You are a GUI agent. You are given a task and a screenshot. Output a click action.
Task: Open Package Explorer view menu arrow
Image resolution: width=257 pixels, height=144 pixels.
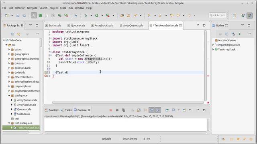tap(37, 34)
